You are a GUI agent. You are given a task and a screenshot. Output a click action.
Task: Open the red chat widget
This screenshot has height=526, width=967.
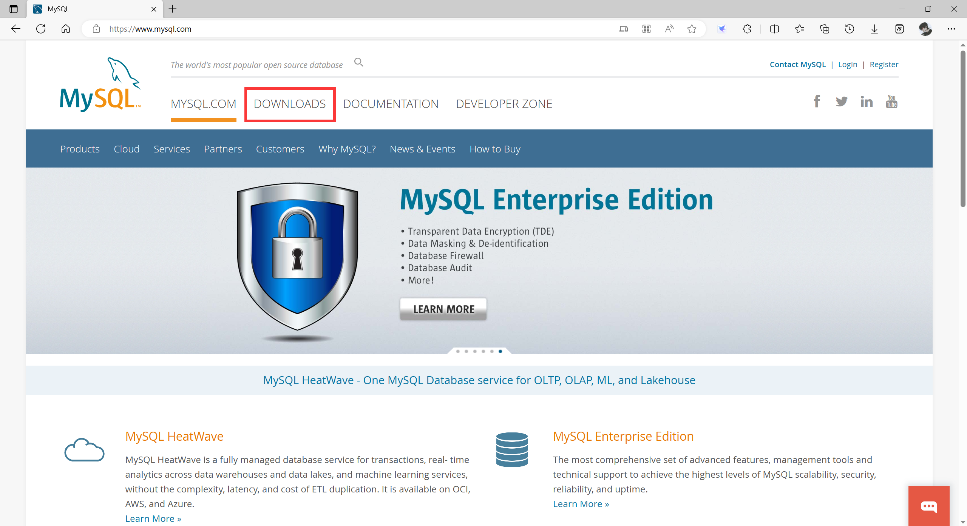coord(928,506)
